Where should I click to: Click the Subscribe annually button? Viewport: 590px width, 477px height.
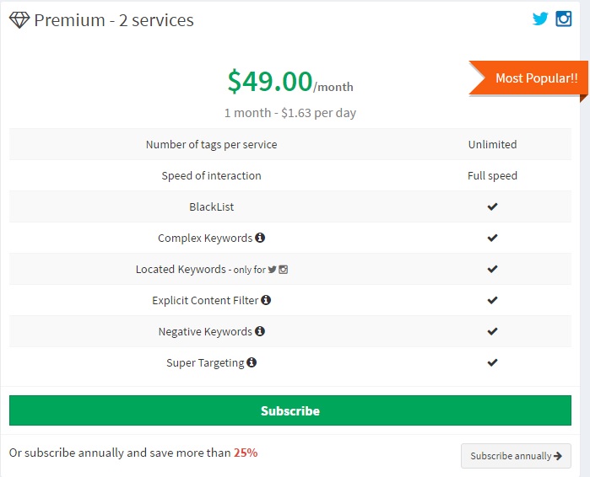coord(516,456)
